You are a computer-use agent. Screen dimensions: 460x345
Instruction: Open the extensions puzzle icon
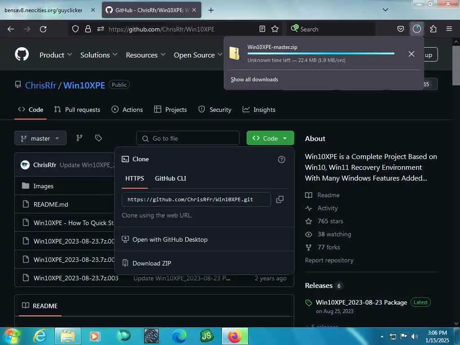(x=433, y=29)
